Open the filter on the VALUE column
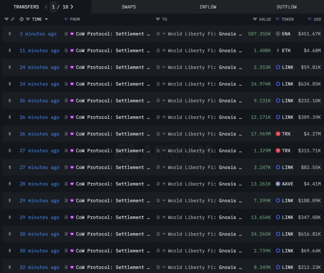 pos(255,19)
